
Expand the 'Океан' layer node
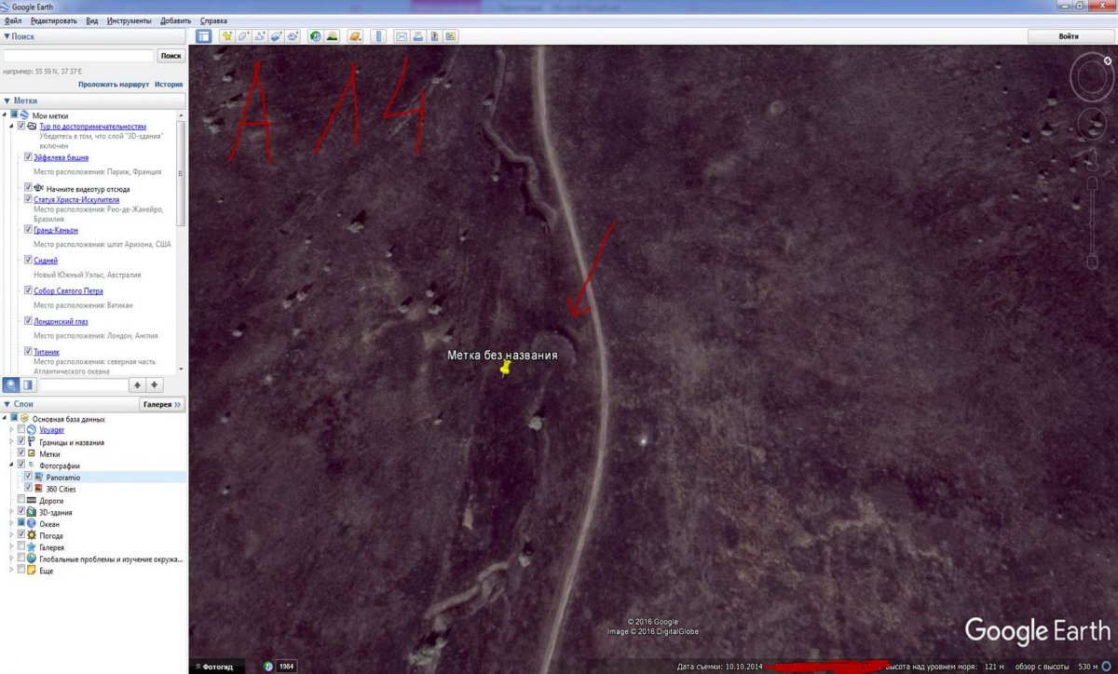click(x=12, y=523)
